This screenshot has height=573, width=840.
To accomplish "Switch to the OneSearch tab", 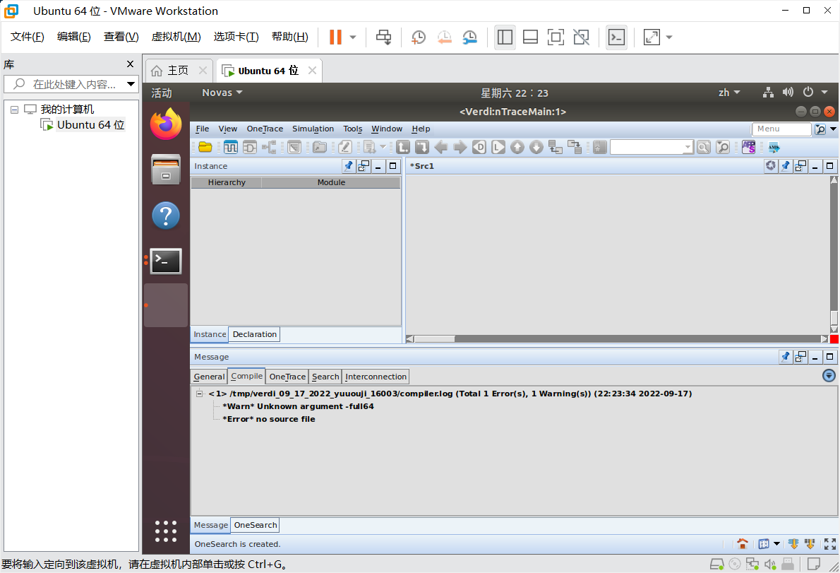I will 255,525.
